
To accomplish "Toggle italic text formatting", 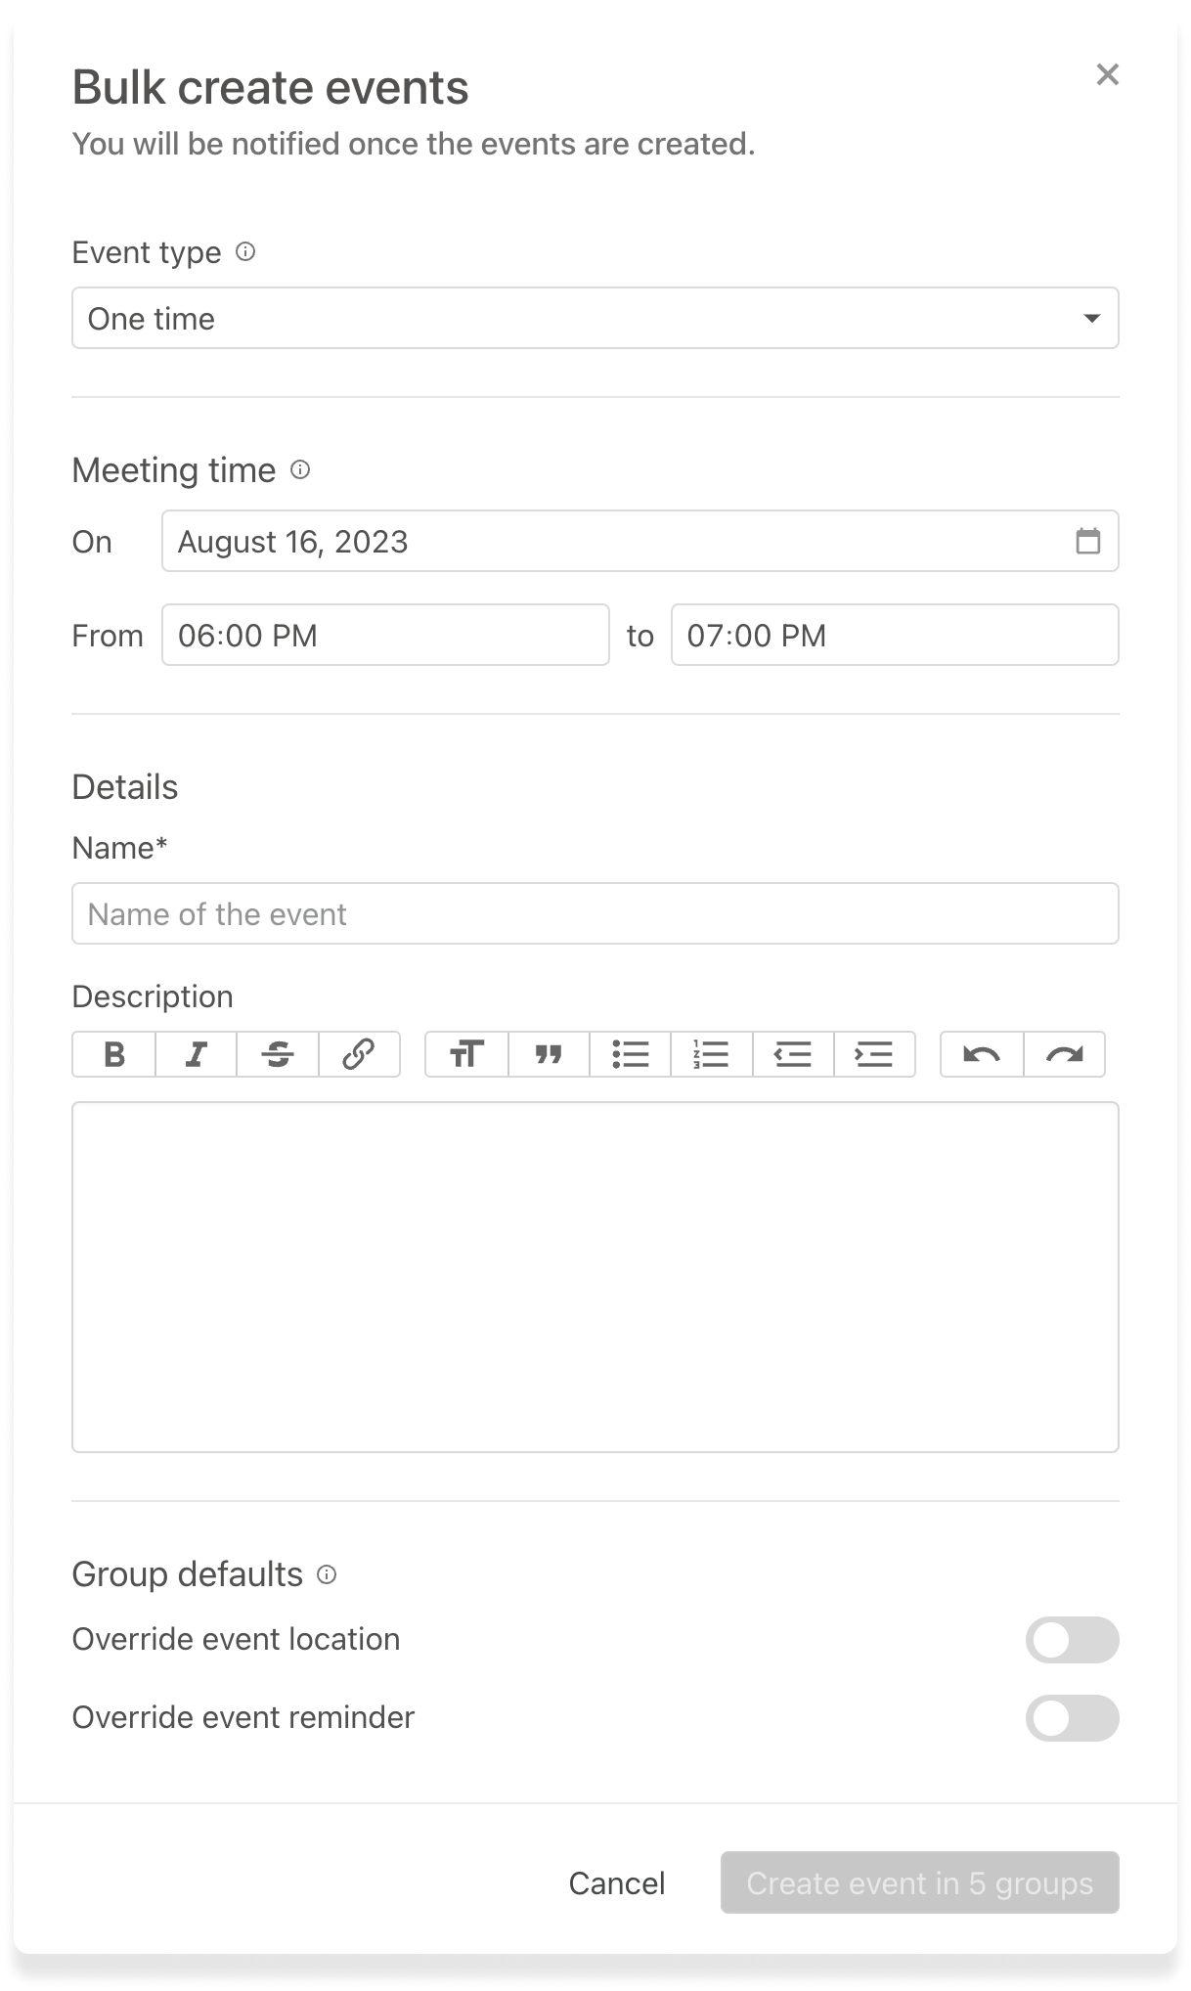I will pos(196,1054).
